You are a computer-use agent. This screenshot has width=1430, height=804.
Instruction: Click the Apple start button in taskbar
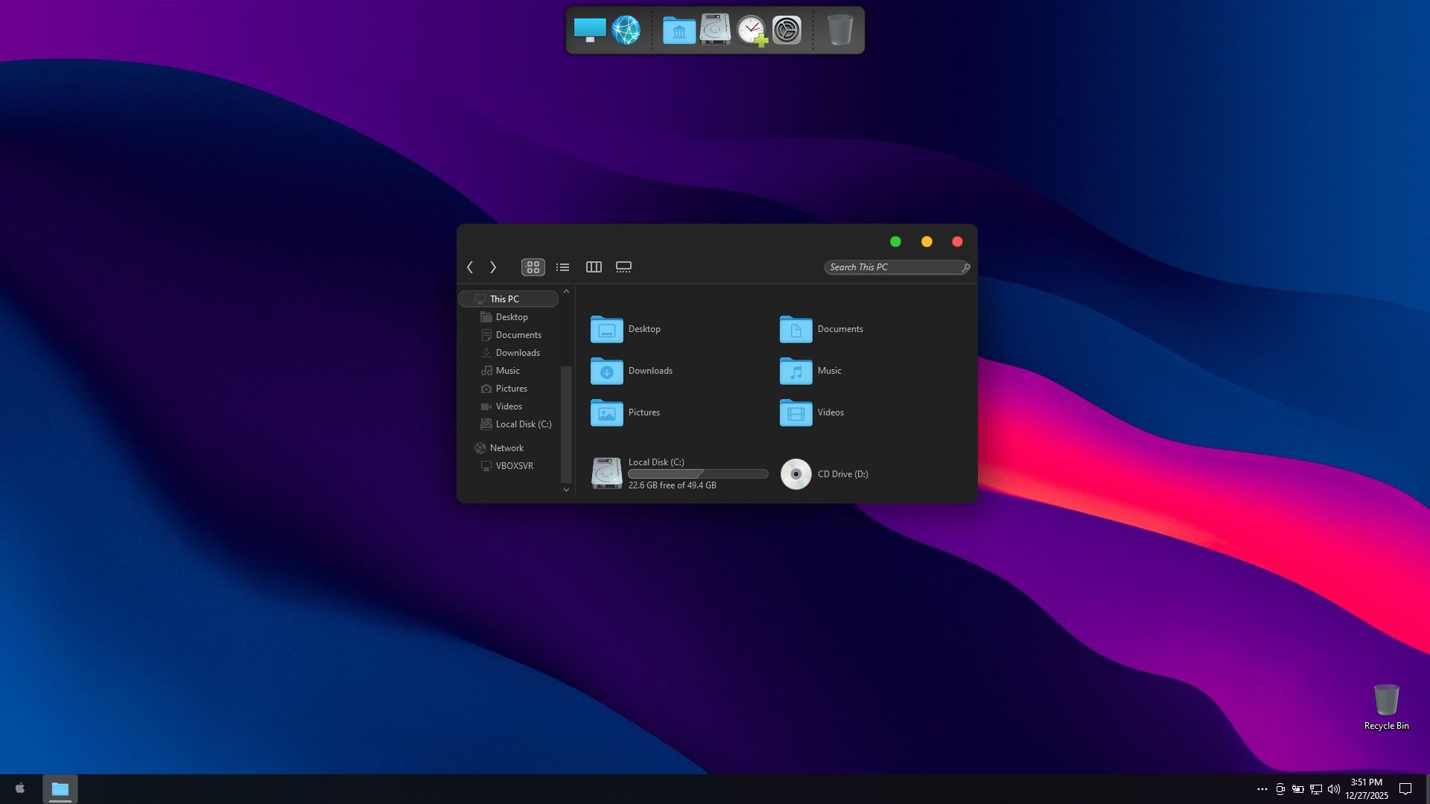click(x=20, y=788)
